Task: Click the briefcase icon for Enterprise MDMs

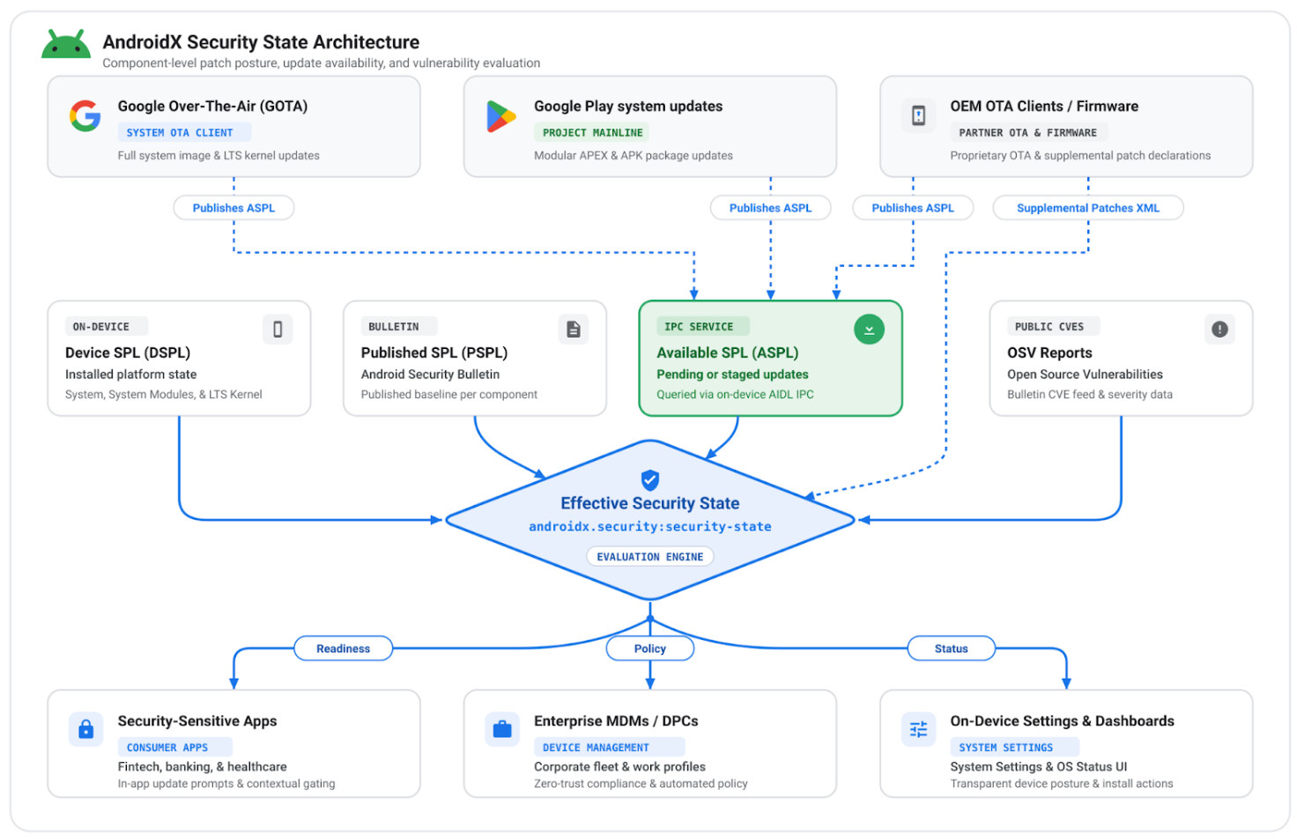Action: pyautogui.click(x=502, y=730)
